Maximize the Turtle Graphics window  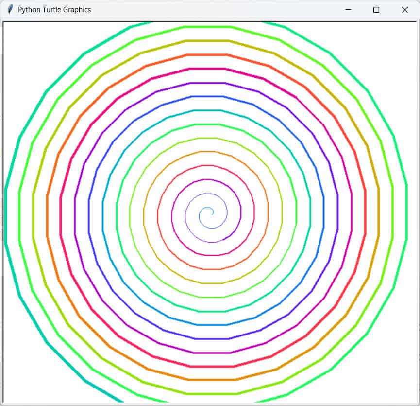(376, 10)
